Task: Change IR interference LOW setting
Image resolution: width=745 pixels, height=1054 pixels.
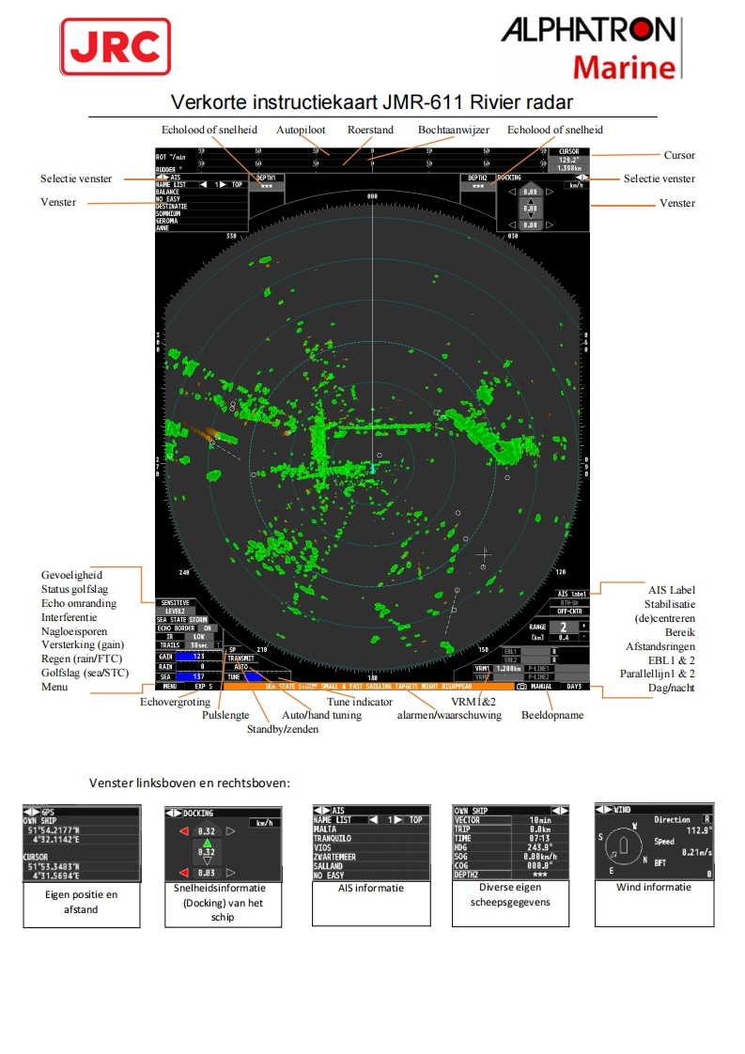Action: pyautogui.click(x=199, y=637)
